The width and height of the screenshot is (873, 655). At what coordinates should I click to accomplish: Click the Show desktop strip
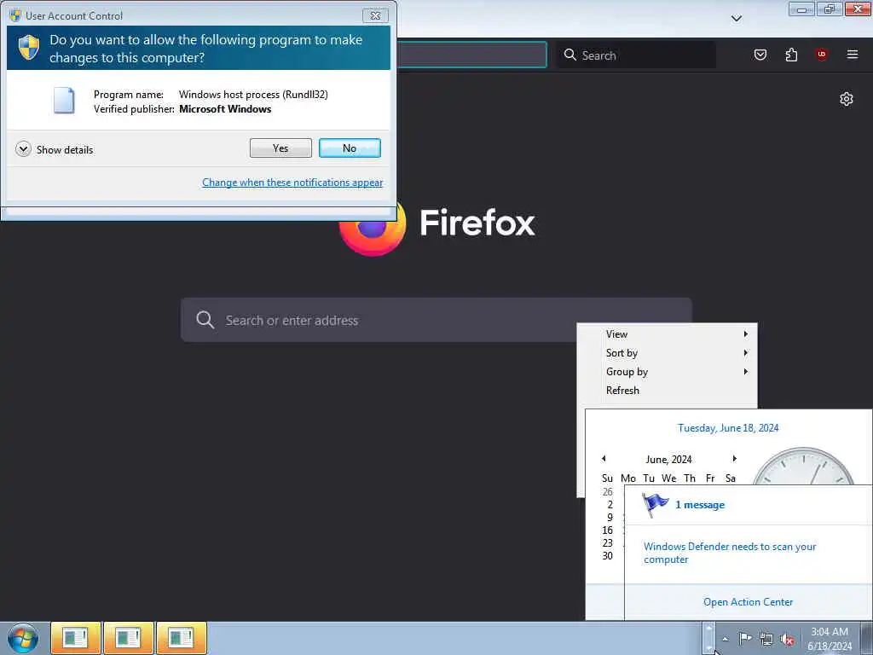point(866,638)
